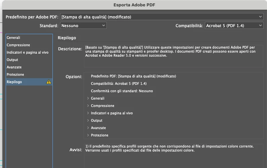Select Output in the left sidebar

pos(29,60)
